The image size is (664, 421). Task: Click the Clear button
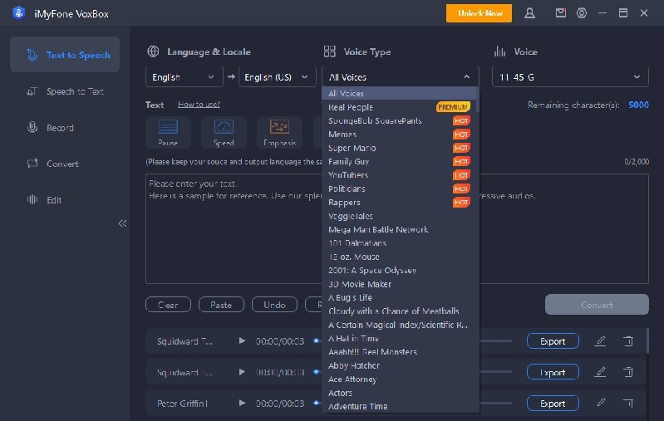(x=168, y=305)
